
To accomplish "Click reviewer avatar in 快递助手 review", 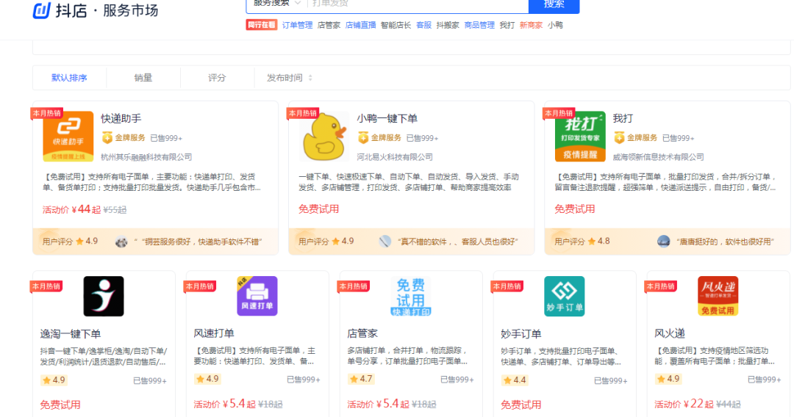I will tap(121, 242).
